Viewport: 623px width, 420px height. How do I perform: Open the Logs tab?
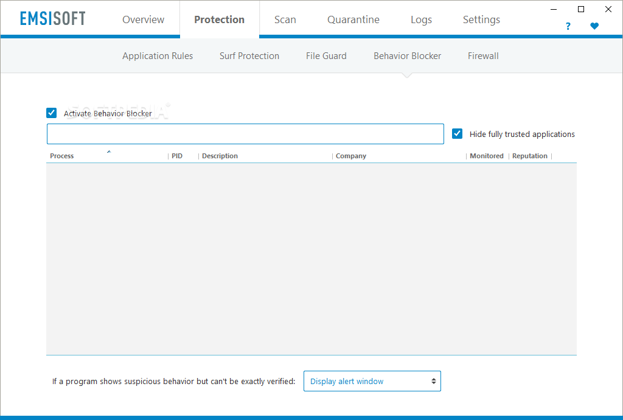pyautogui.click(x=421, y=20)
